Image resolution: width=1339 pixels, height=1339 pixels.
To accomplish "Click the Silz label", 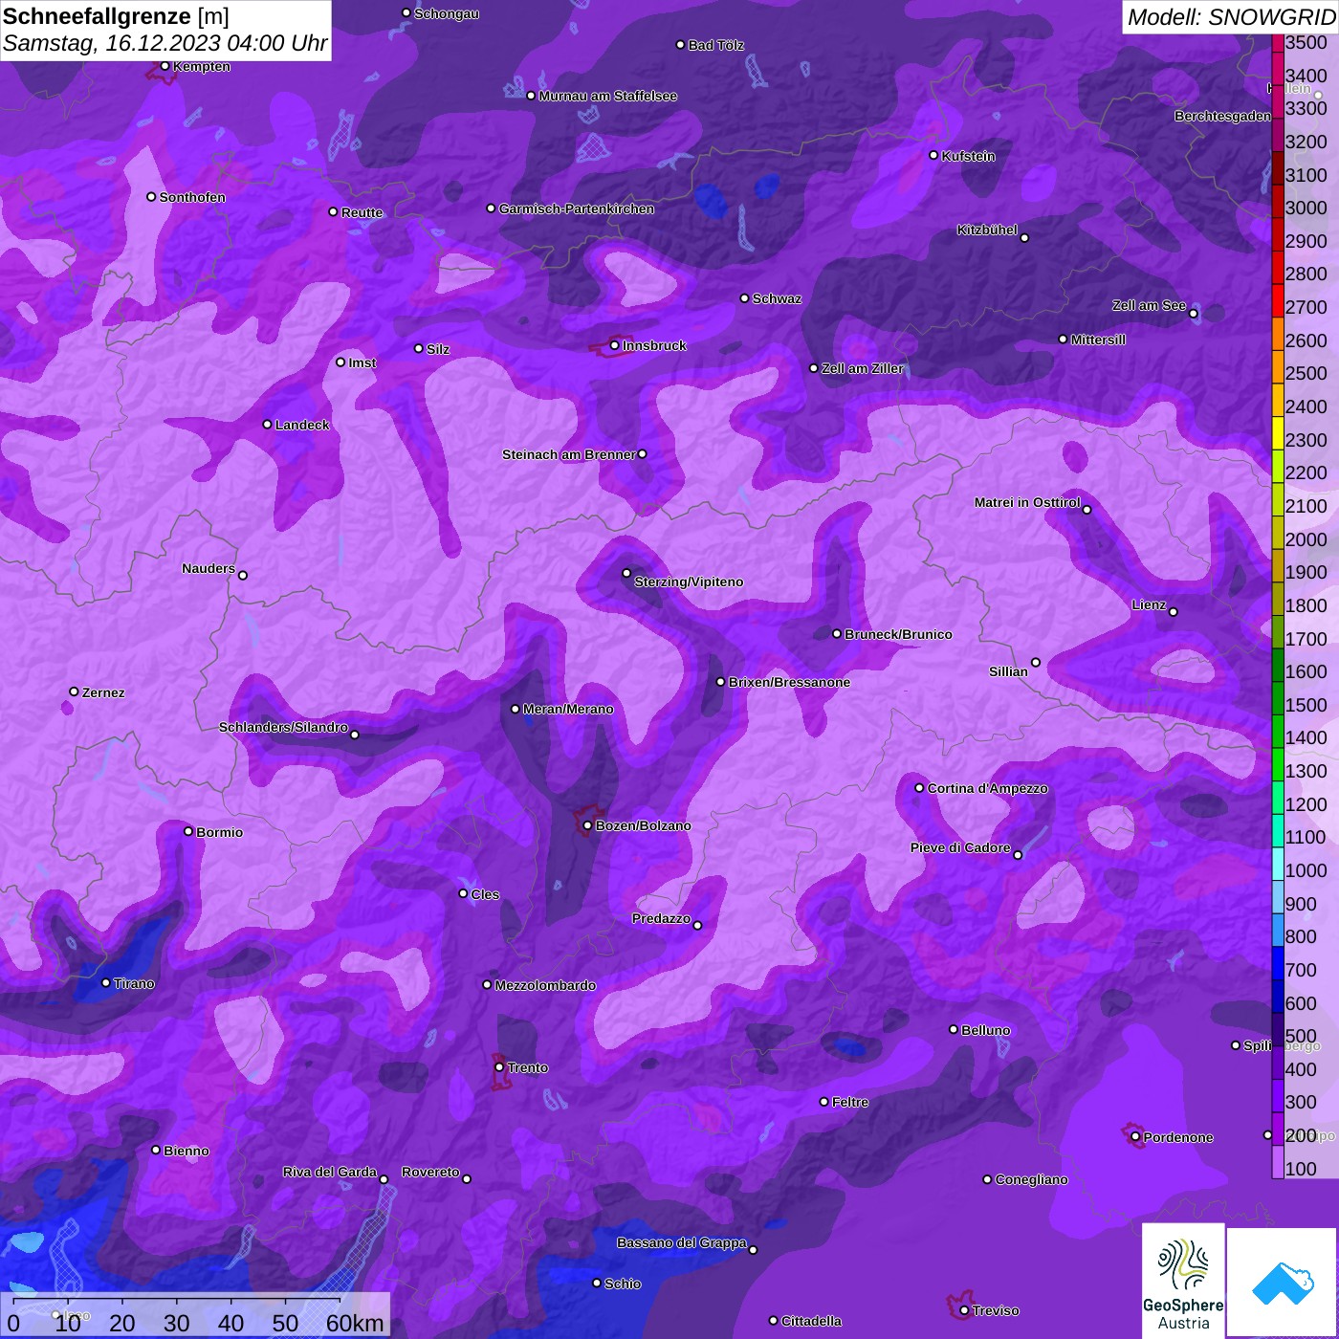I will click(x=438, y=349).
